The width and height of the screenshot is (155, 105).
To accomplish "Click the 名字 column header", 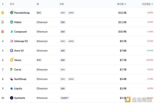I will [x=12, y=4].
